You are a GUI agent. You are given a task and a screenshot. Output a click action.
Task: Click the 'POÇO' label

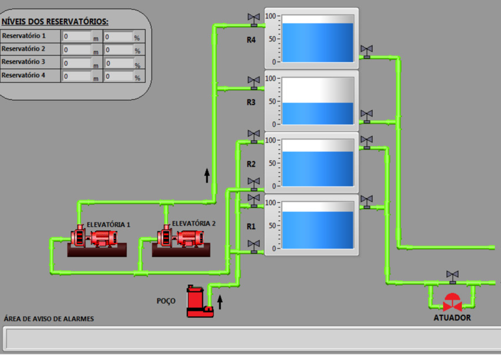(166, 301)
